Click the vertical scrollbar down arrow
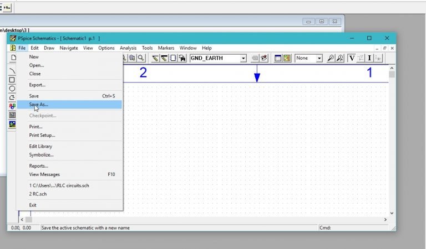 pyautogui.click(x=392, y=213)
